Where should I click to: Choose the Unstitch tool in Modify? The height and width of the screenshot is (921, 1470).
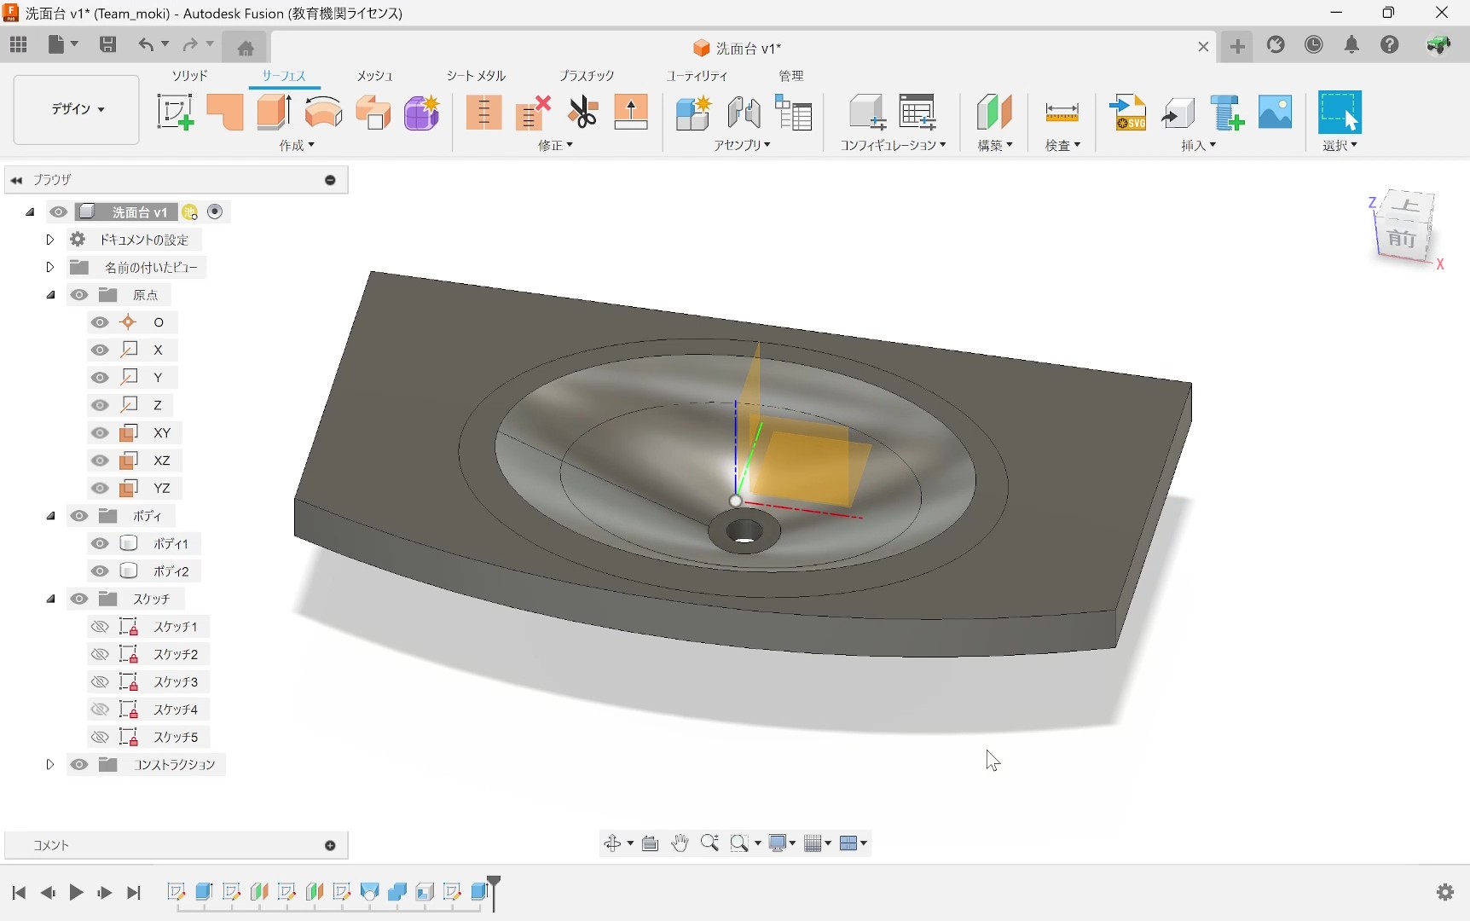[533, 113]
